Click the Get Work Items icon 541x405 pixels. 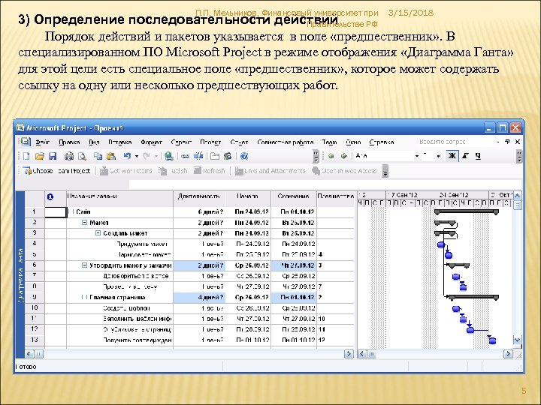point(104,171)
